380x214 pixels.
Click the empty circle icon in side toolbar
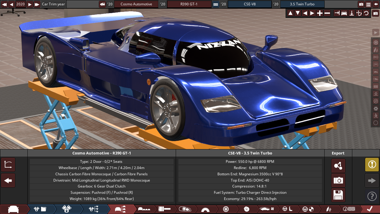pos(376,123)
